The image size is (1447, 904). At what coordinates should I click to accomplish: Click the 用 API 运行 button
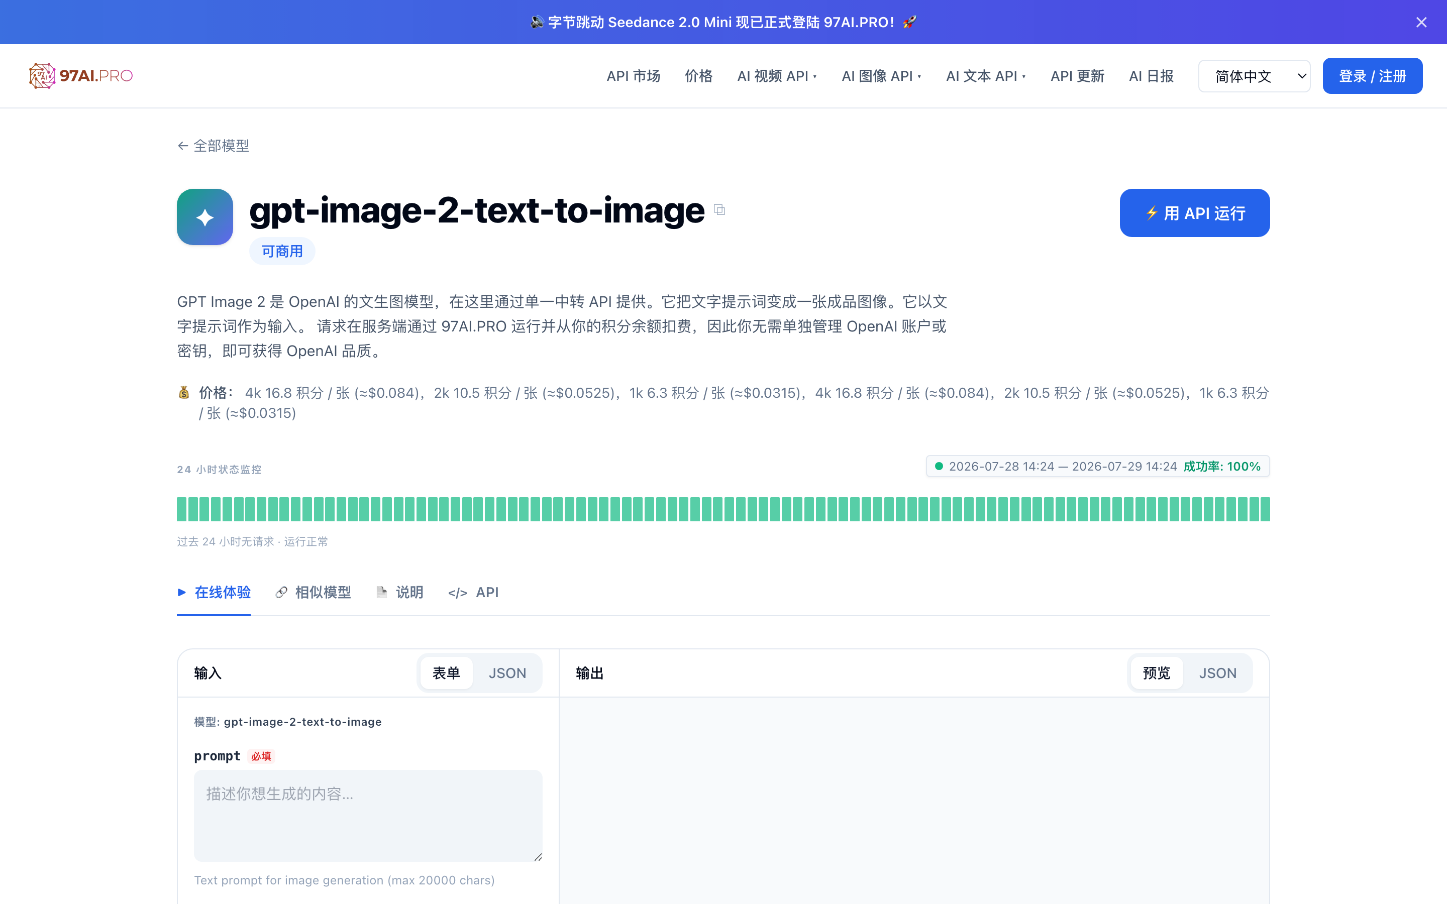point(1195,213)
